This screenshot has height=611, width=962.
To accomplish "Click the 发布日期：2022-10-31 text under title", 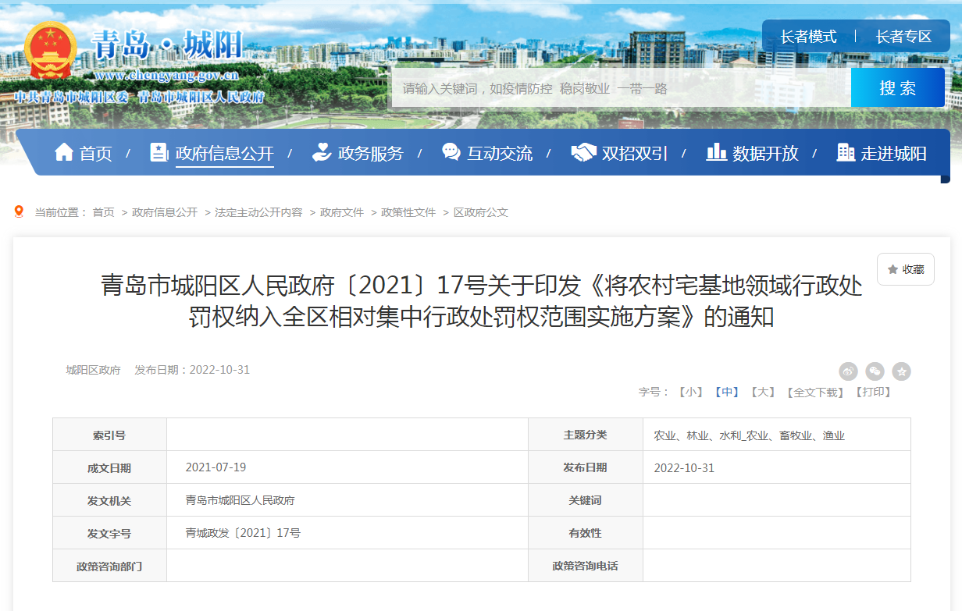I will pos(192,370).
